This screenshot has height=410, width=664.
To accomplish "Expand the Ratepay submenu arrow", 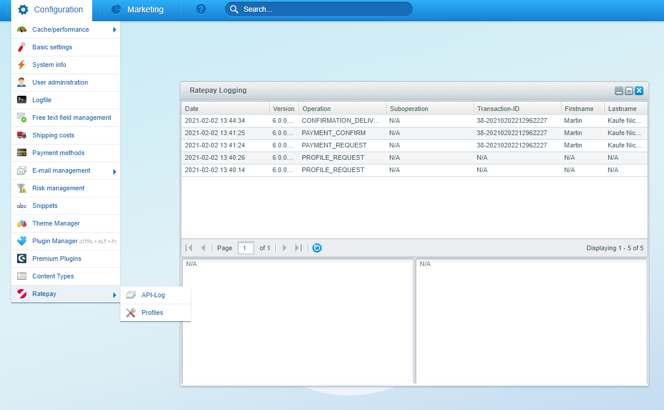I will pos(114,294).
